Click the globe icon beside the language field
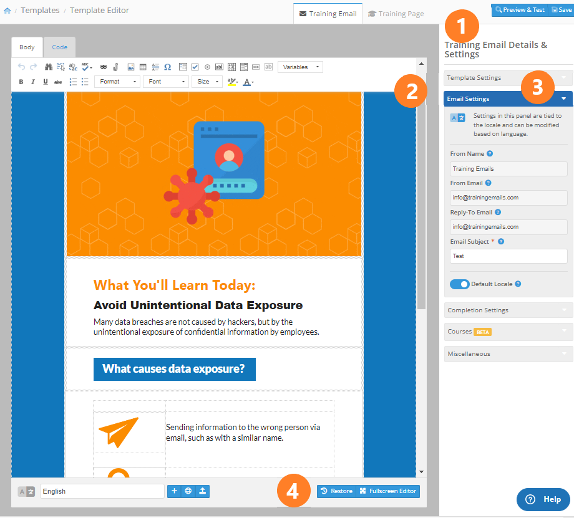Viewport: 574px width, 518px height. (188, 491)
